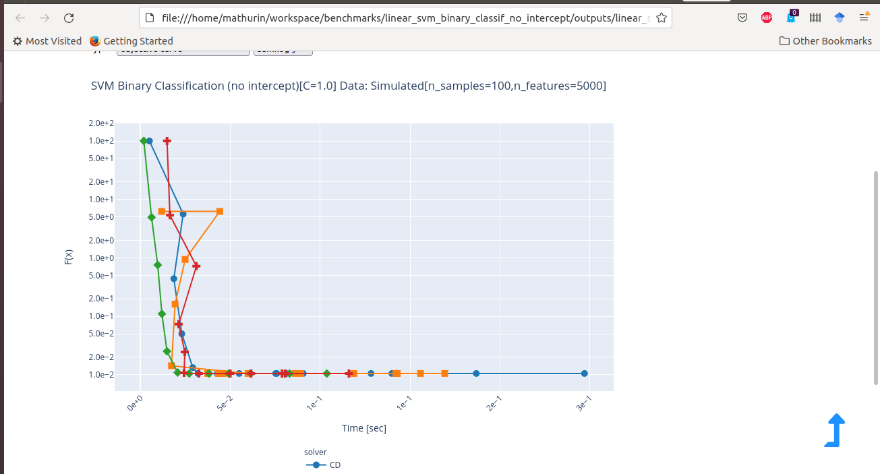Expand the Other Bookmarks folder
The width and height of the screenshot is (880, 474).
click(825, 40)
